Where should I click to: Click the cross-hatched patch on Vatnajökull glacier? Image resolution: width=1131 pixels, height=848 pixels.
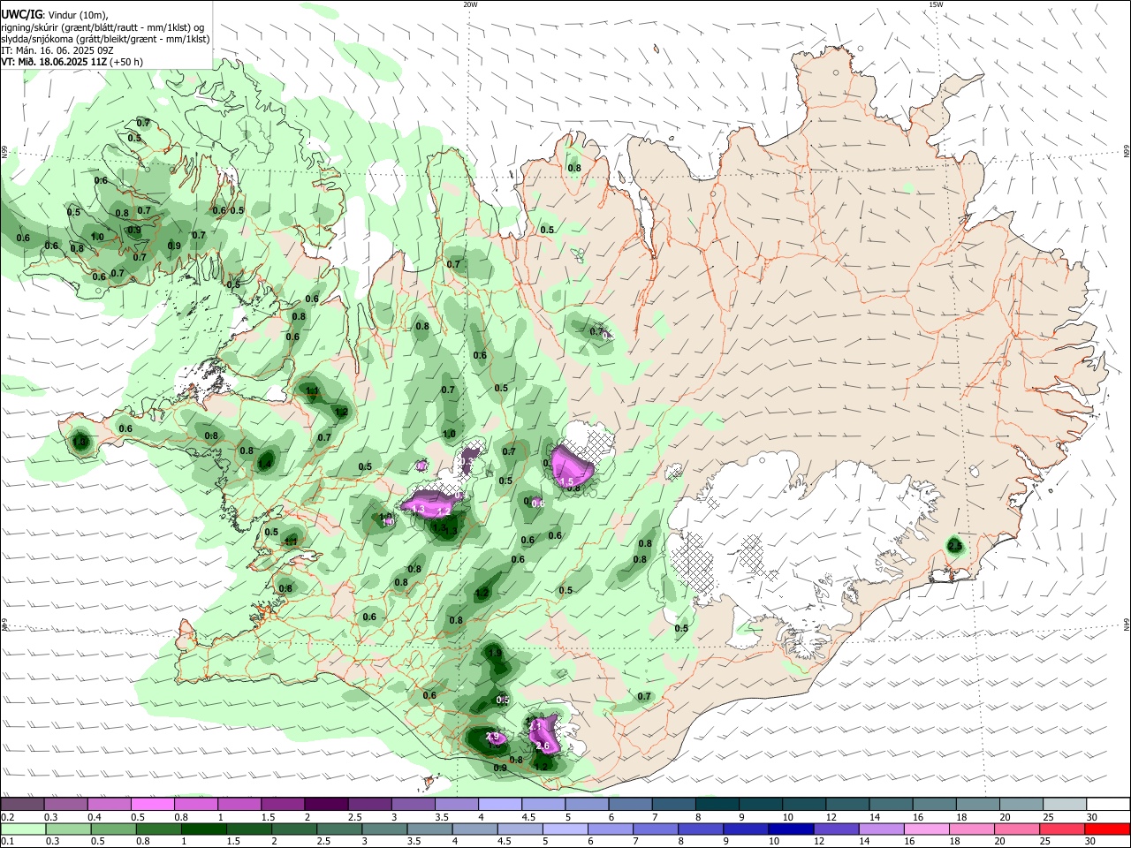click(x=693, y=562)
